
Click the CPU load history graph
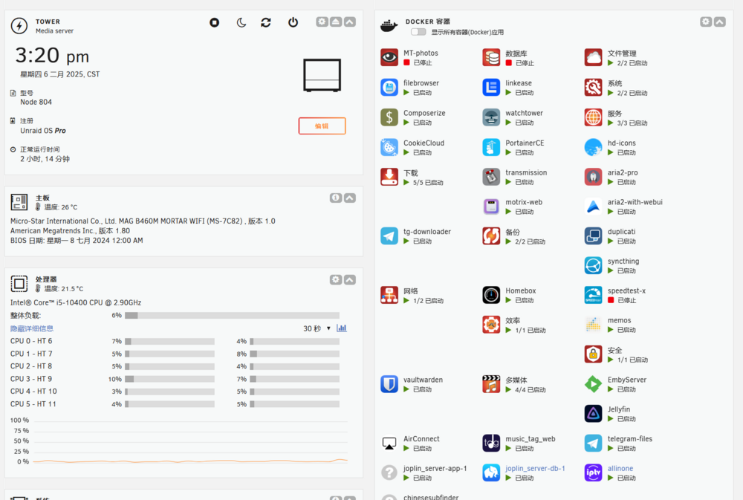point(189,441)
